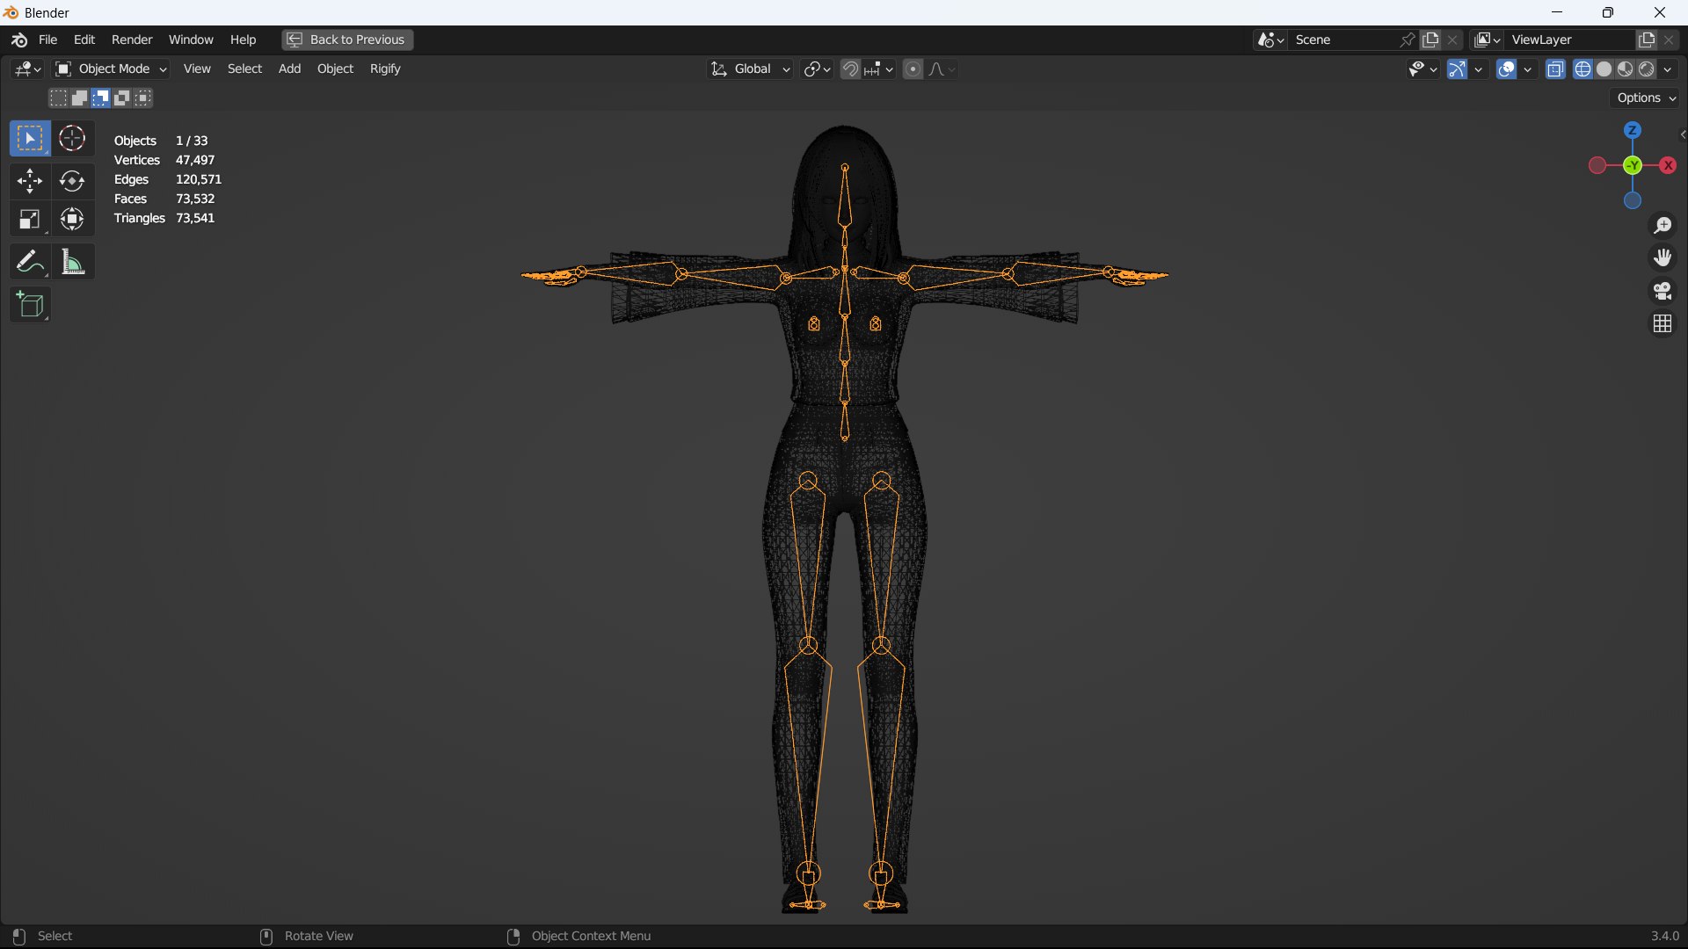The width and height of the screenshot is (1688, 949).
Task: Open the File menu
Action: [48, 40]
